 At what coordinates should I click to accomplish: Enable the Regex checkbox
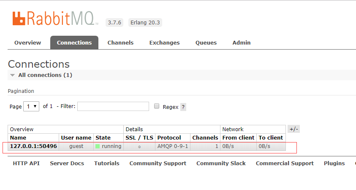pyautogui.click(x=157, y=106)
